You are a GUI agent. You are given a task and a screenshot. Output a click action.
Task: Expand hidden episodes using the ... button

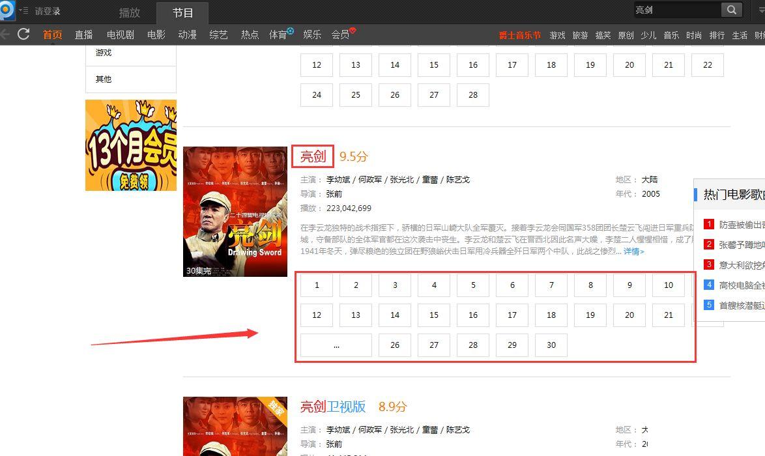[336, 345]
